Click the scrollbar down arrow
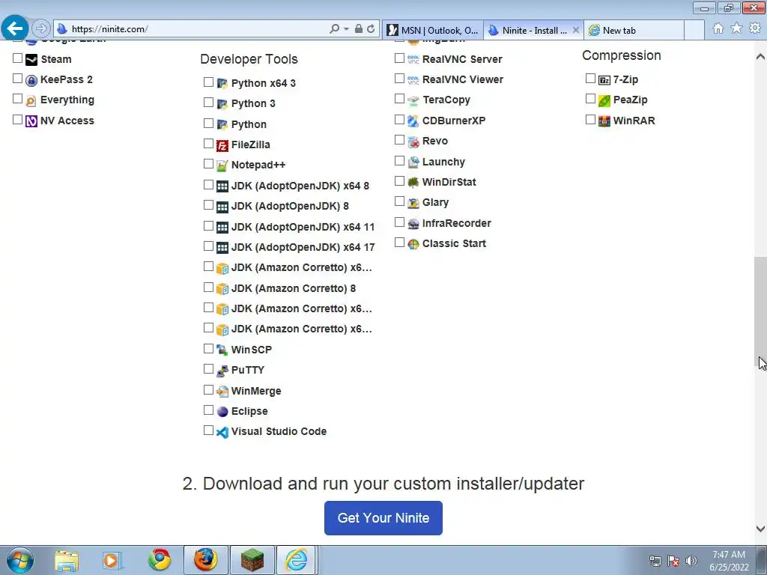The image size is (767, 575). 760,529
